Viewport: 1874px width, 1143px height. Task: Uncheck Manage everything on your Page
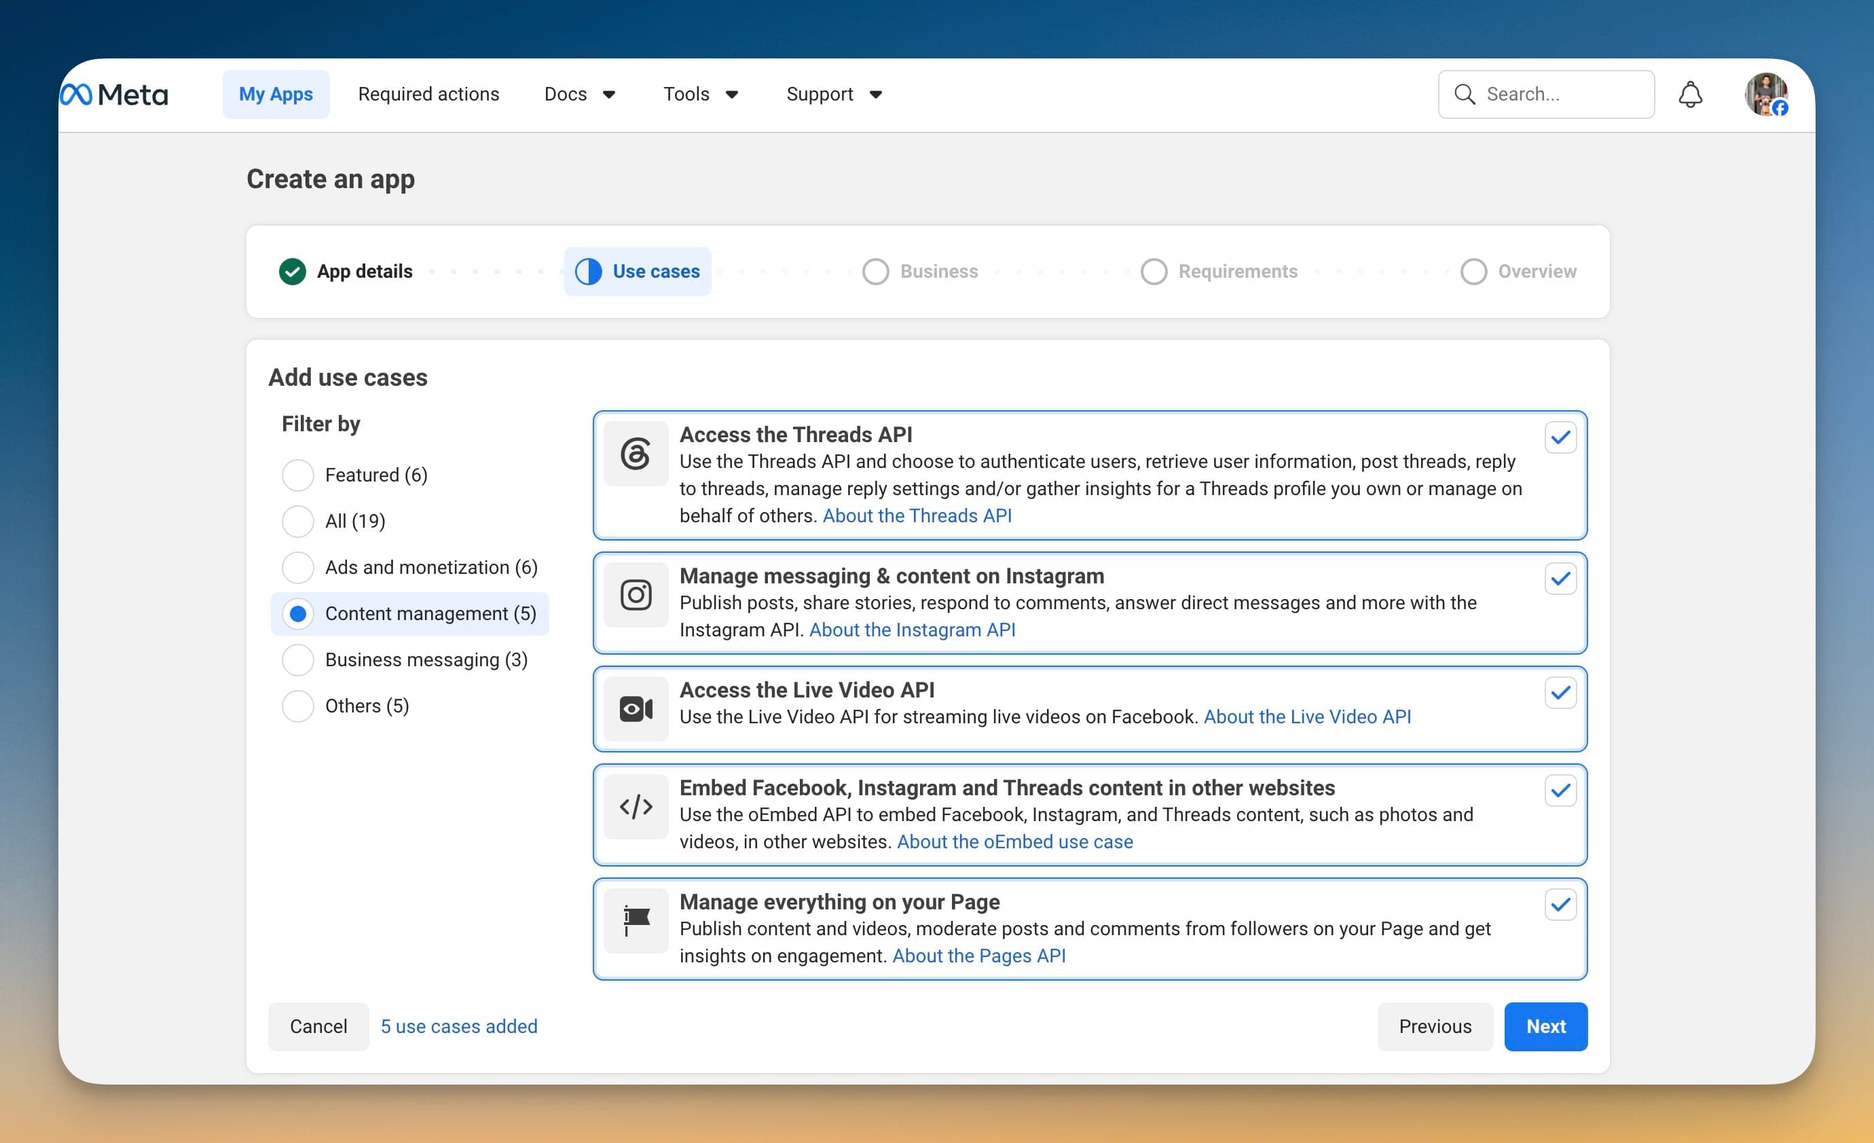[x=1560, y=905]
